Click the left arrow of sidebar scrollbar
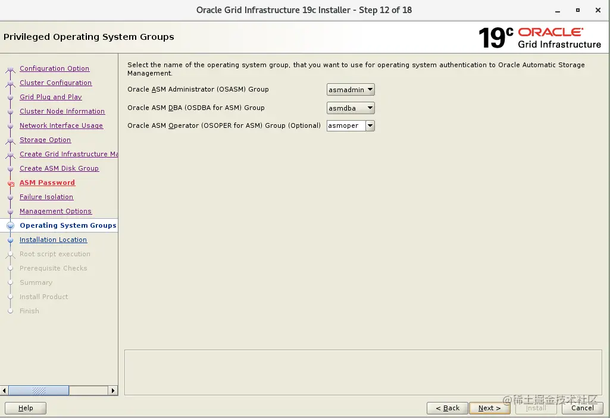This screenshot has width=610, height=418. (4, 391)
